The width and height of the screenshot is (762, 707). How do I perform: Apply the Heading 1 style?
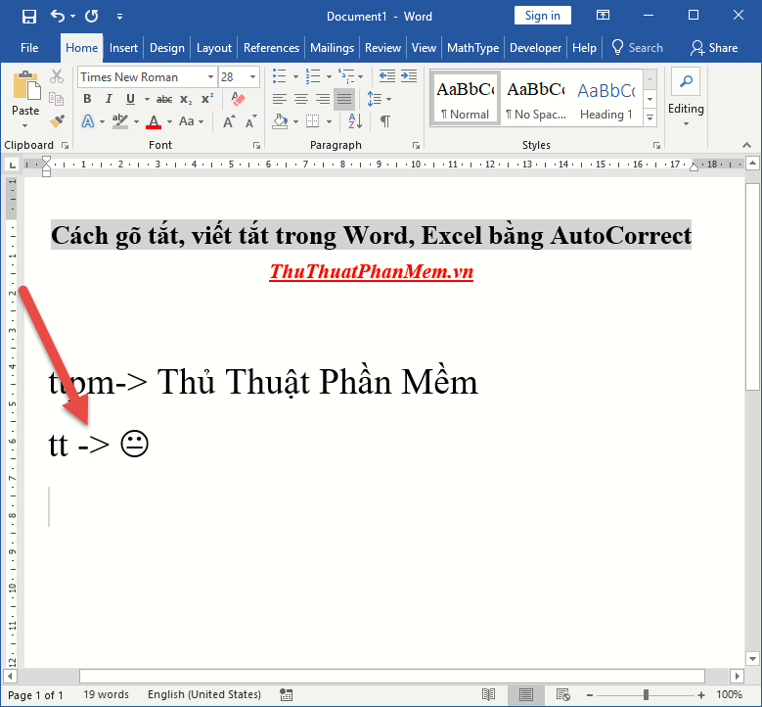pyautogui.click(x=606, y=99)
